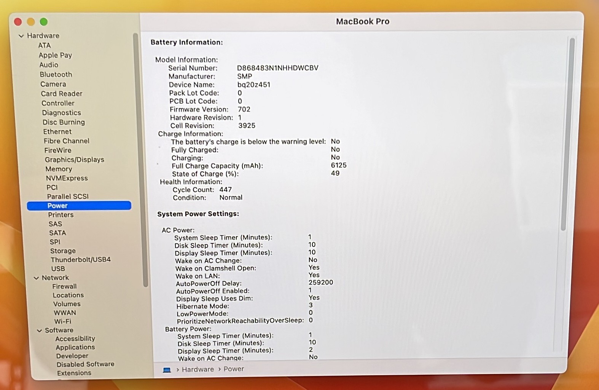Open Wi-Fi under Network
Screen dimensions: 599x390
pos(62,321)
